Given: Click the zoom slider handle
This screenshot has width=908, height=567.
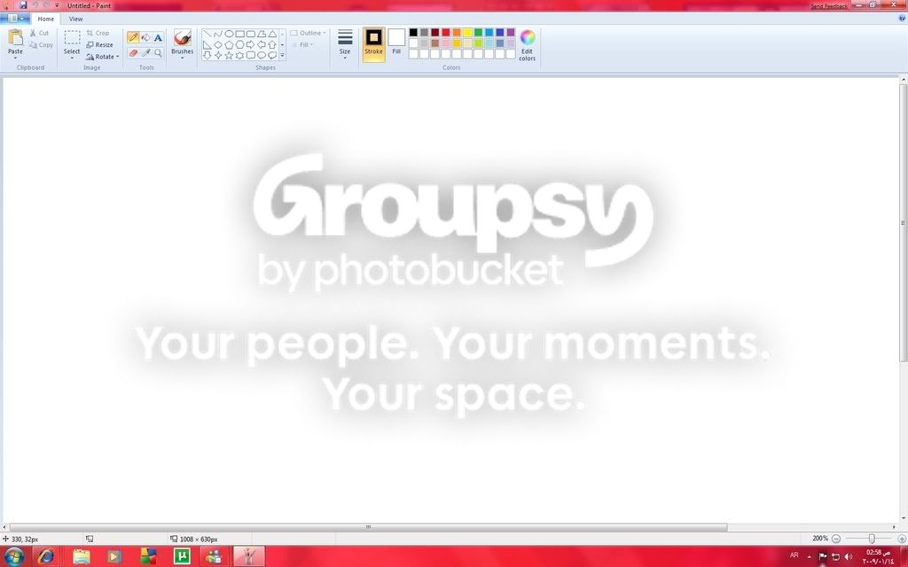Looking at the screenshot, I should tap(872, 539).
